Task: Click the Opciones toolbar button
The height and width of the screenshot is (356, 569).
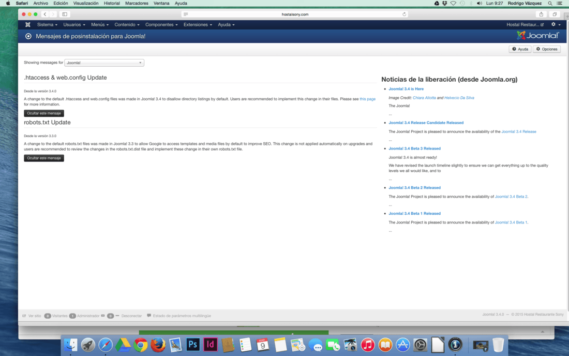Action: pos(547,49)
